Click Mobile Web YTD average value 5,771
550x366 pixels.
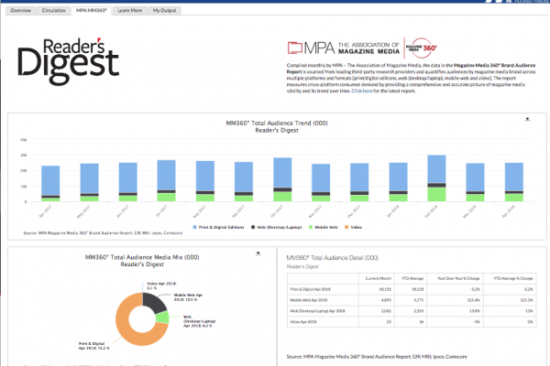coord(419,300)
